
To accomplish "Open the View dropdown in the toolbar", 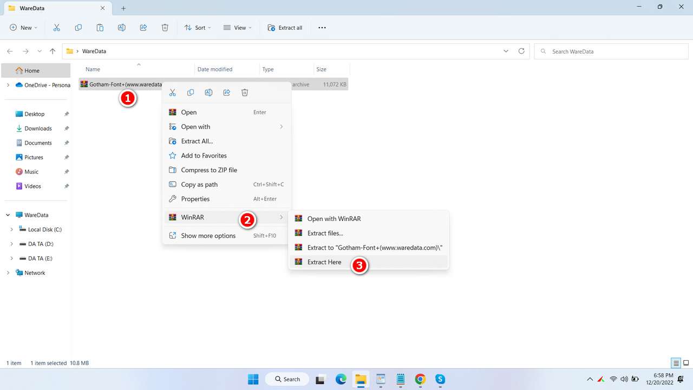I will click(238, 28).
